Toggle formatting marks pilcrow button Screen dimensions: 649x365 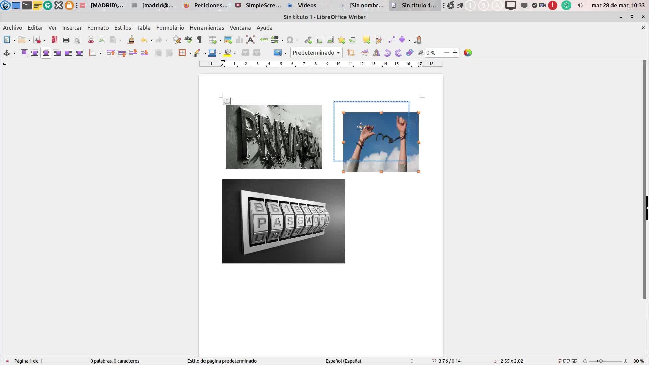click(199, 40)
